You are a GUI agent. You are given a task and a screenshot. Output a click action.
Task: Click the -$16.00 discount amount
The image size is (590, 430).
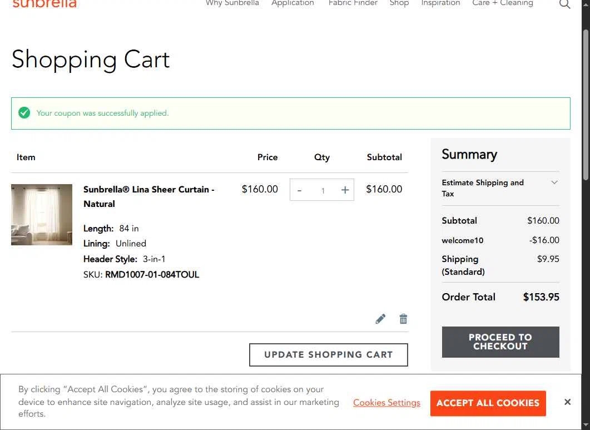(544, 240)
